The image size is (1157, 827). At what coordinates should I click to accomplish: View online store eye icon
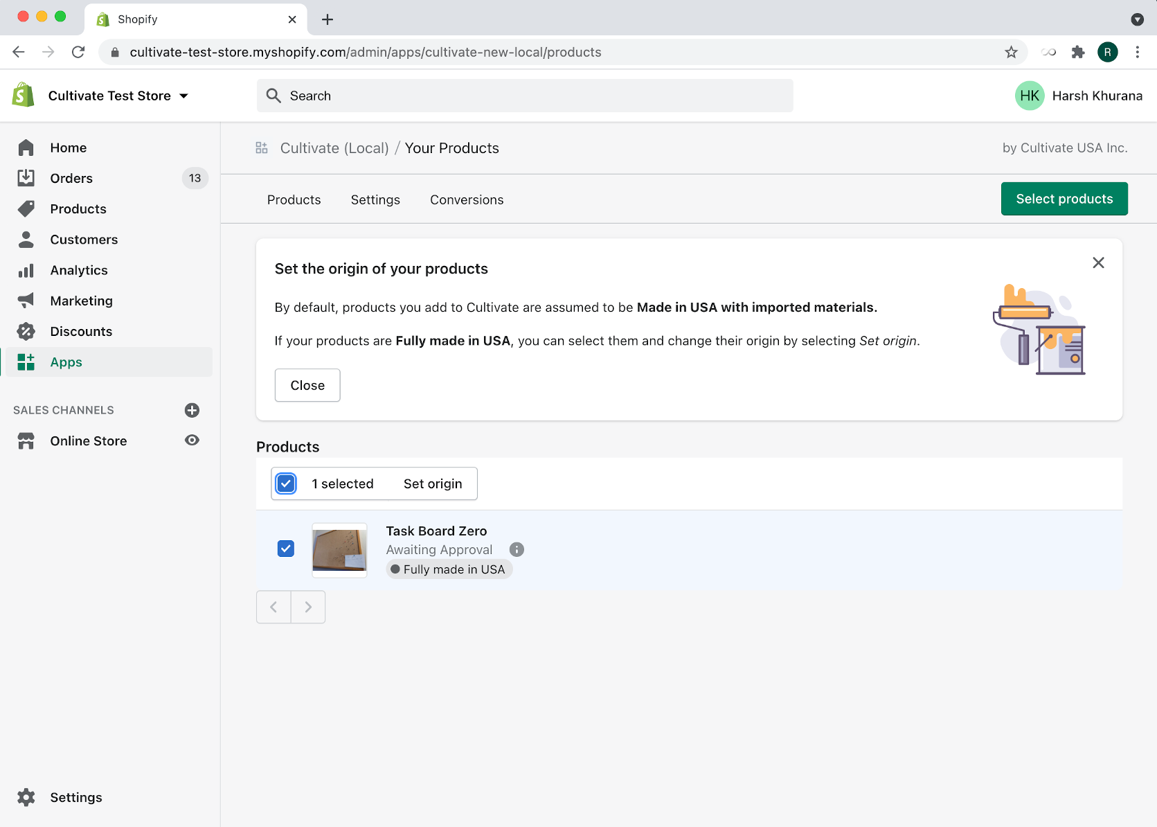(192, 441)
